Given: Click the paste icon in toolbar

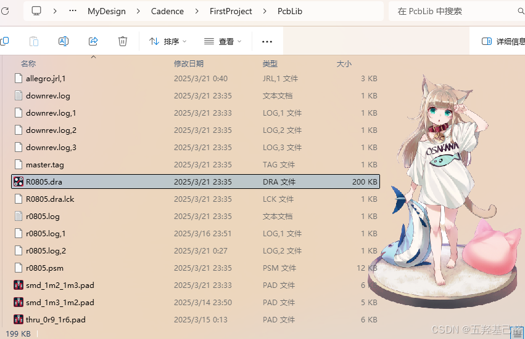Looking at the screenshot, I should tap(34, 41).
